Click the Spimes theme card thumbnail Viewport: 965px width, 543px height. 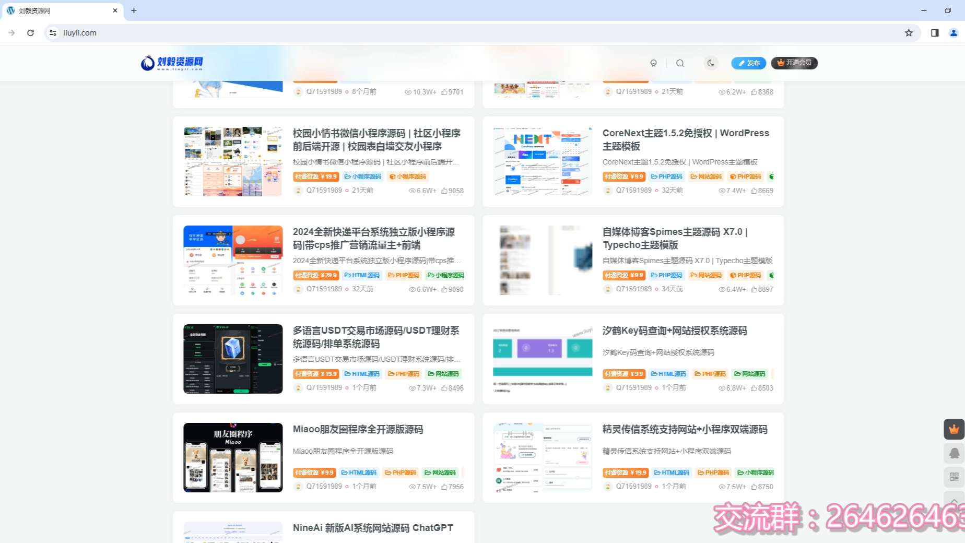tap(543, 260)
